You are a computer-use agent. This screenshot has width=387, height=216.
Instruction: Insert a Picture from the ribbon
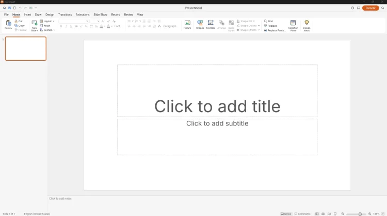[x=187, y=25]
